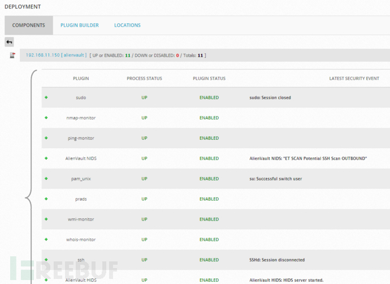Image resolution: width=390 pixels, height=284 pixels.
Task: Click green status dot in ping-monitor row
Action: pyautogui.click(x=46, y=138)
